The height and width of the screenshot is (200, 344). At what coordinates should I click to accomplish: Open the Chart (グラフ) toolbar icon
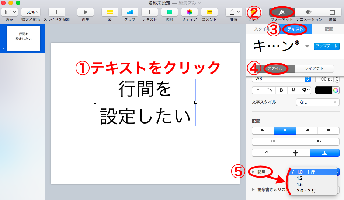point(130,12)
